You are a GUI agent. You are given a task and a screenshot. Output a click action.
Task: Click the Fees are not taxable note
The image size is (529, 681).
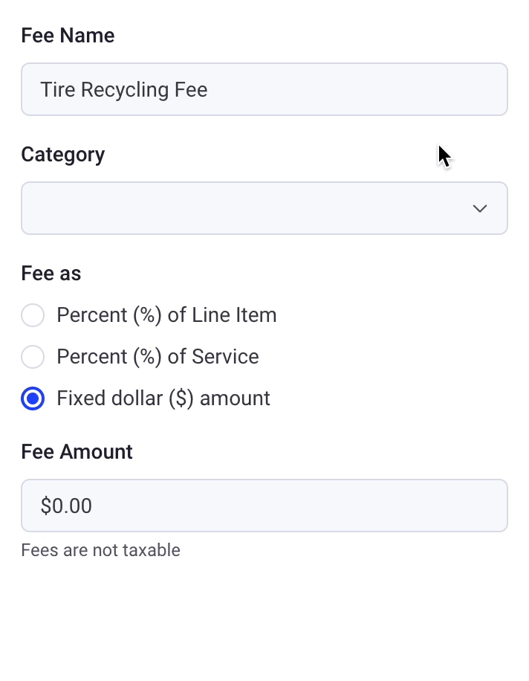pyautogui.click(x=100, y=550)
